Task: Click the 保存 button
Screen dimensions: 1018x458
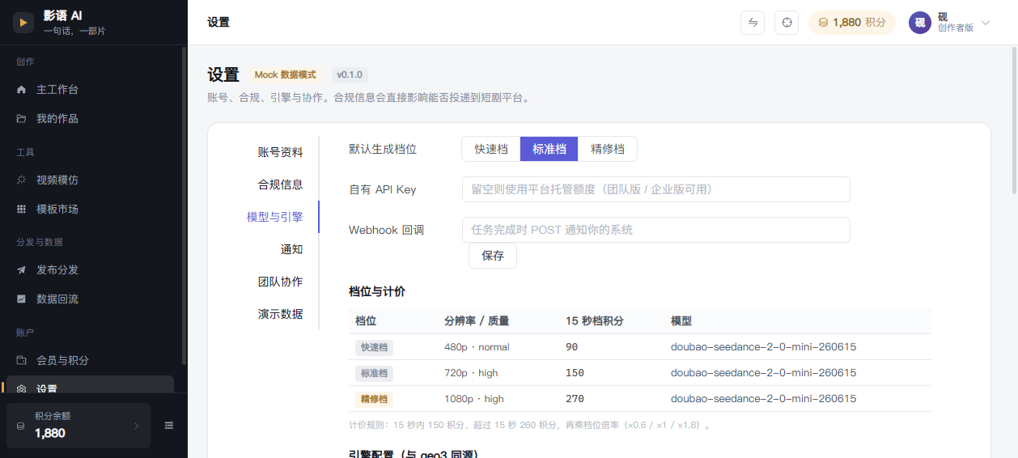Action: coord(493,256)
